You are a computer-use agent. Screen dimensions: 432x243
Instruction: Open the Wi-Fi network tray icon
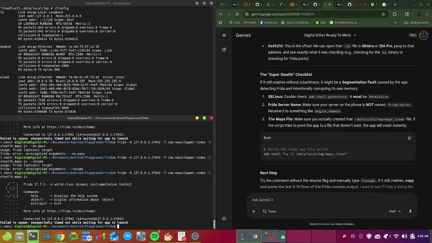(x=396, y=236)
